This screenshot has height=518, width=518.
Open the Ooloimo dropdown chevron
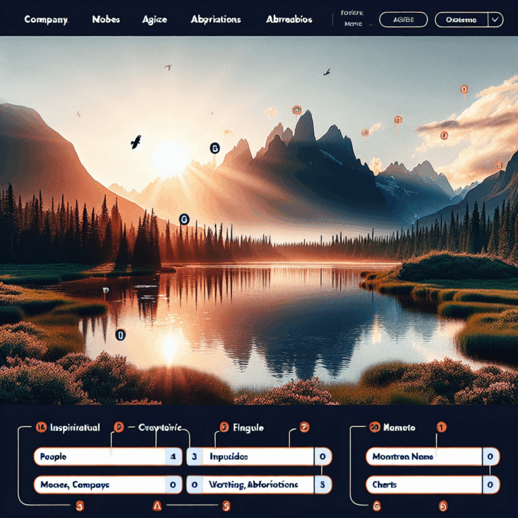click(x=495, y=20)
